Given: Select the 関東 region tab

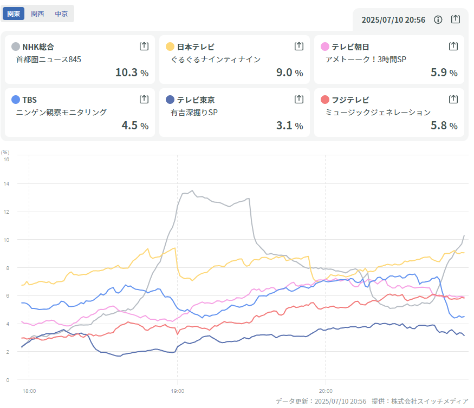Looking at the screenshot, I should pos(14,14).
